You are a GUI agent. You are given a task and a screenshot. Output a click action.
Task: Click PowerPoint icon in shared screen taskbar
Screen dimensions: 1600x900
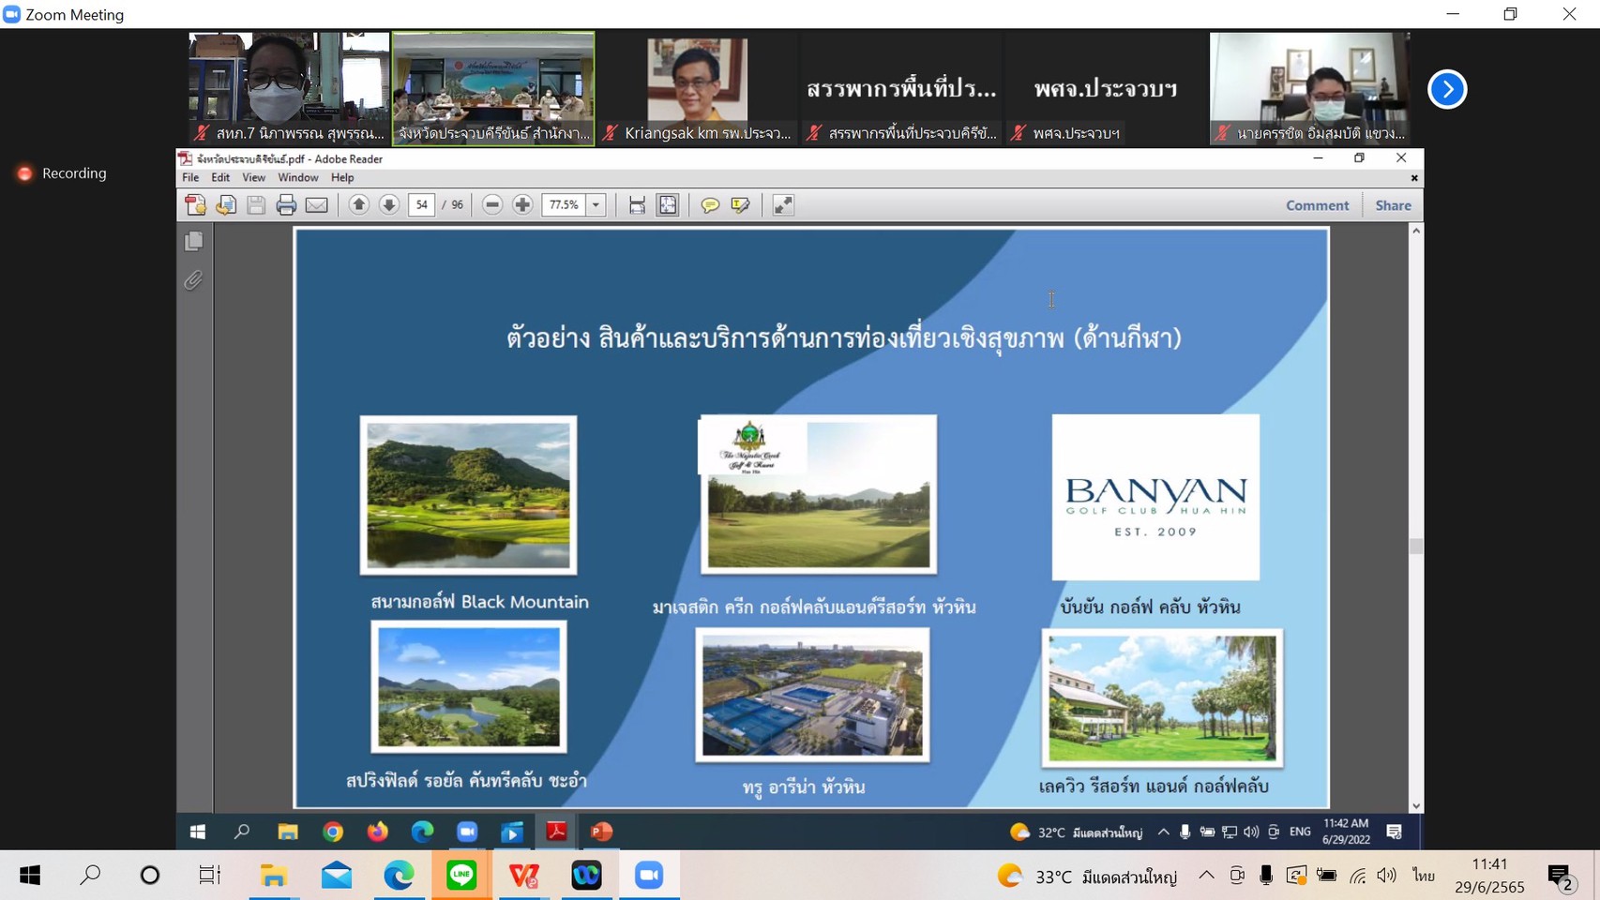pyautogui.click(x=601, y=832)
